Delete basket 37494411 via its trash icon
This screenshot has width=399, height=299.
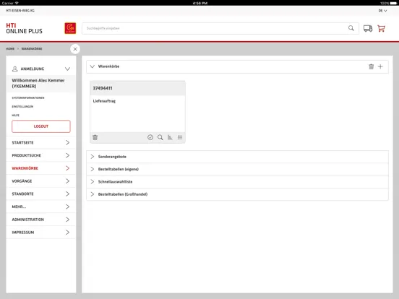coord(95,137)
